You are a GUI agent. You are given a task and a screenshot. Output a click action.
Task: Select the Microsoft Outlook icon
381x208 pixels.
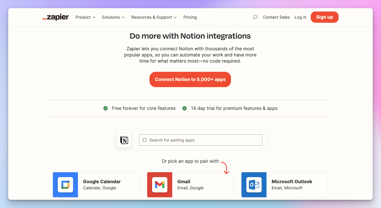pos(254,184)
